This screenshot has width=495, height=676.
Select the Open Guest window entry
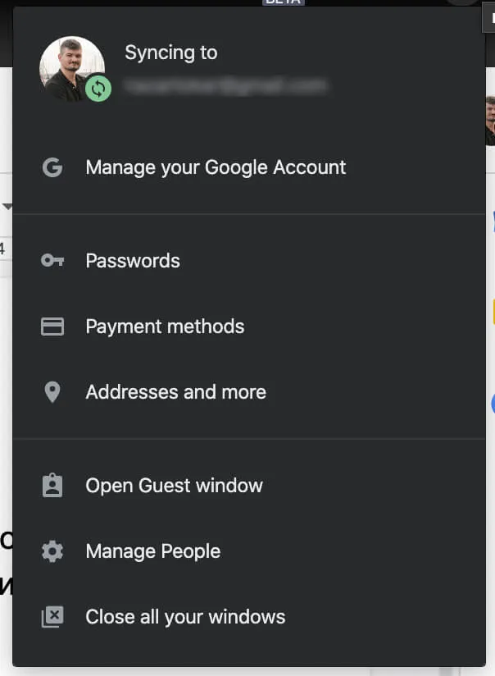point(174,485)
